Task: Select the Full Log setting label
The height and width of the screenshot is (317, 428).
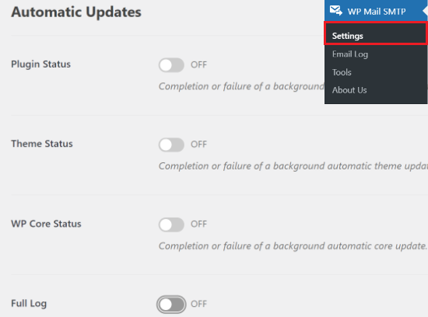Action: point(29,304)
